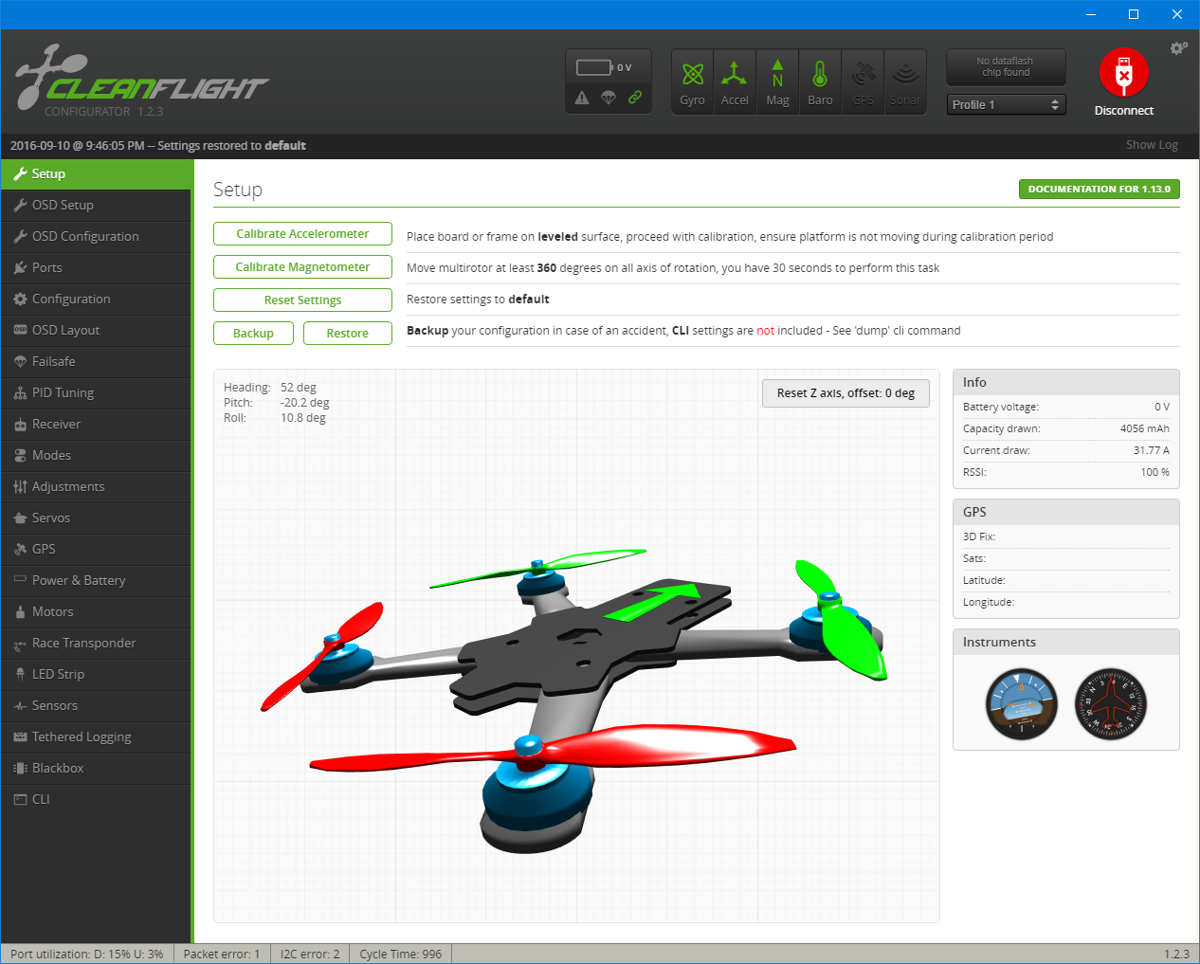Click the 'Packet error: 1' status text
1200x964 pixels.
pos(222,954)
